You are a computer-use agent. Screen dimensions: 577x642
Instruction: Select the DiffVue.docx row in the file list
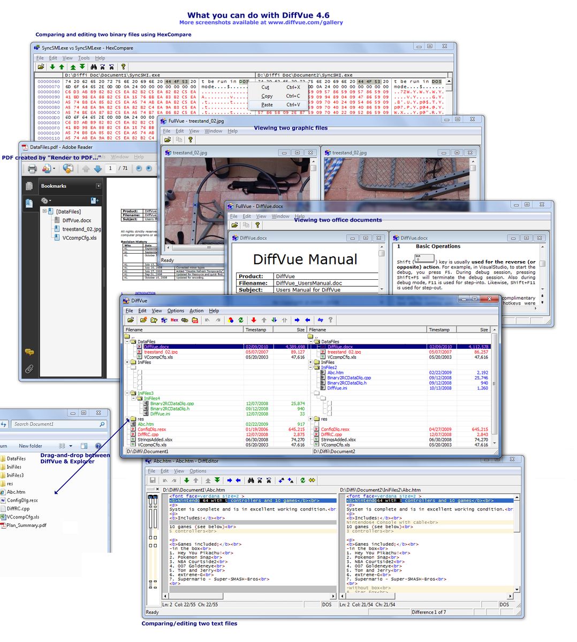[161, 346]
